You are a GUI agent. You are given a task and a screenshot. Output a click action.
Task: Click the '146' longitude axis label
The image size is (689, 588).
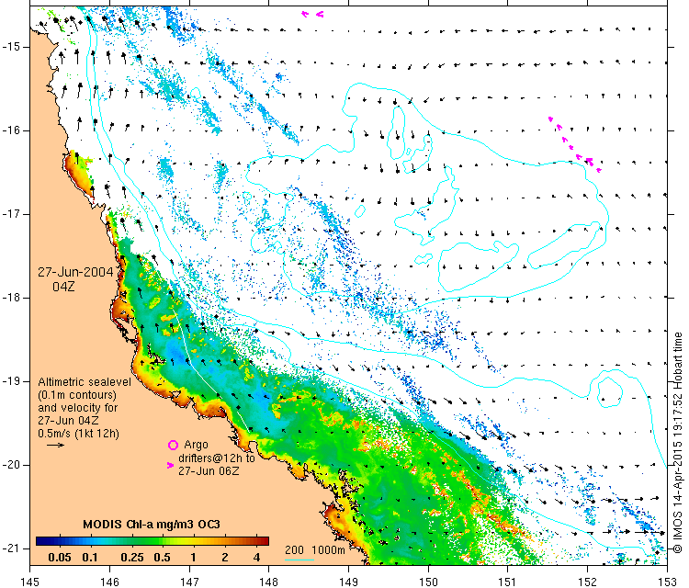(x=109, y=582)
